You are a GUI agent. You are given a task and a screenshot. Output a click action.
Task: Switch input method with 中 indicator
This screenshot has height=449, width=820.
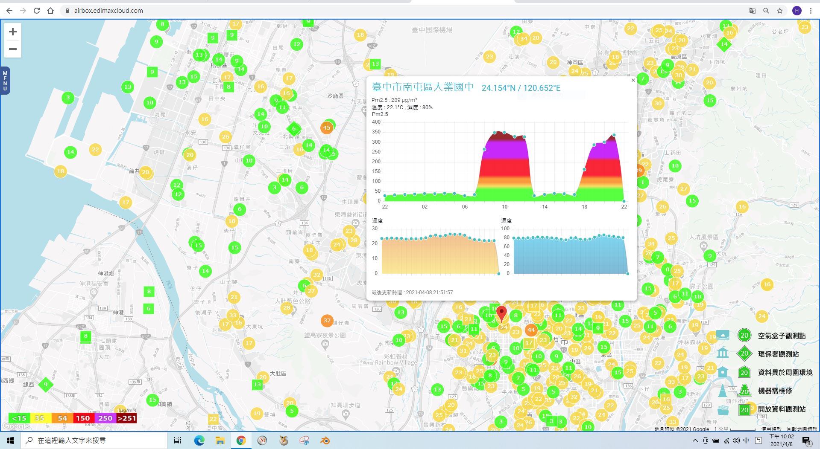click(746, 440)
